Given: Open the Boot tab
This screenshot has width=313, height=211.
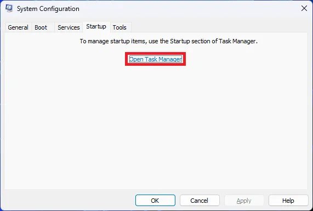Looking at the screenshot, I should (41, 27).
